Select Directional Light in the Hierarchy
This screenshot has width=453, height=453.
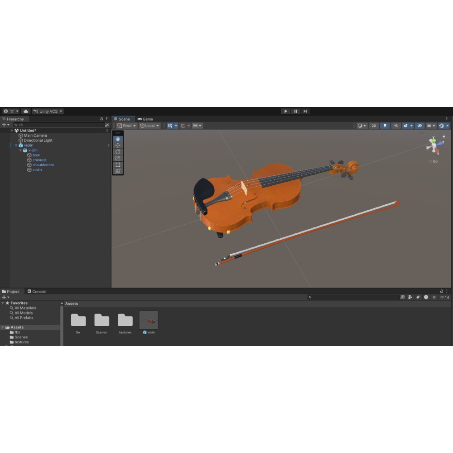tap(38, 140)
